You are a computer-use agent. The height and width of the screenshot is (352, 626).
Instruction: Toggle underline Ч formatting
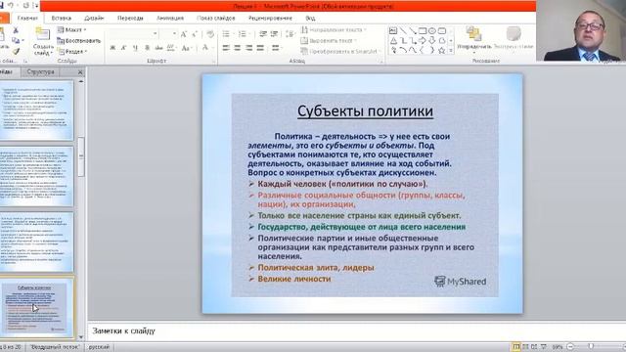pos(135,48)
